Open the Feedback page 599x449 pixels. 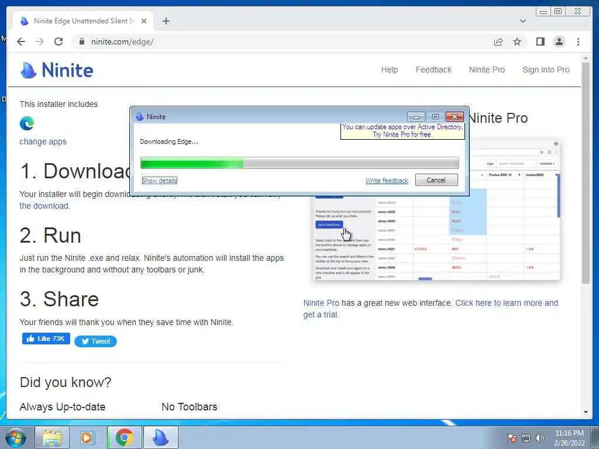tap(433, 70)
